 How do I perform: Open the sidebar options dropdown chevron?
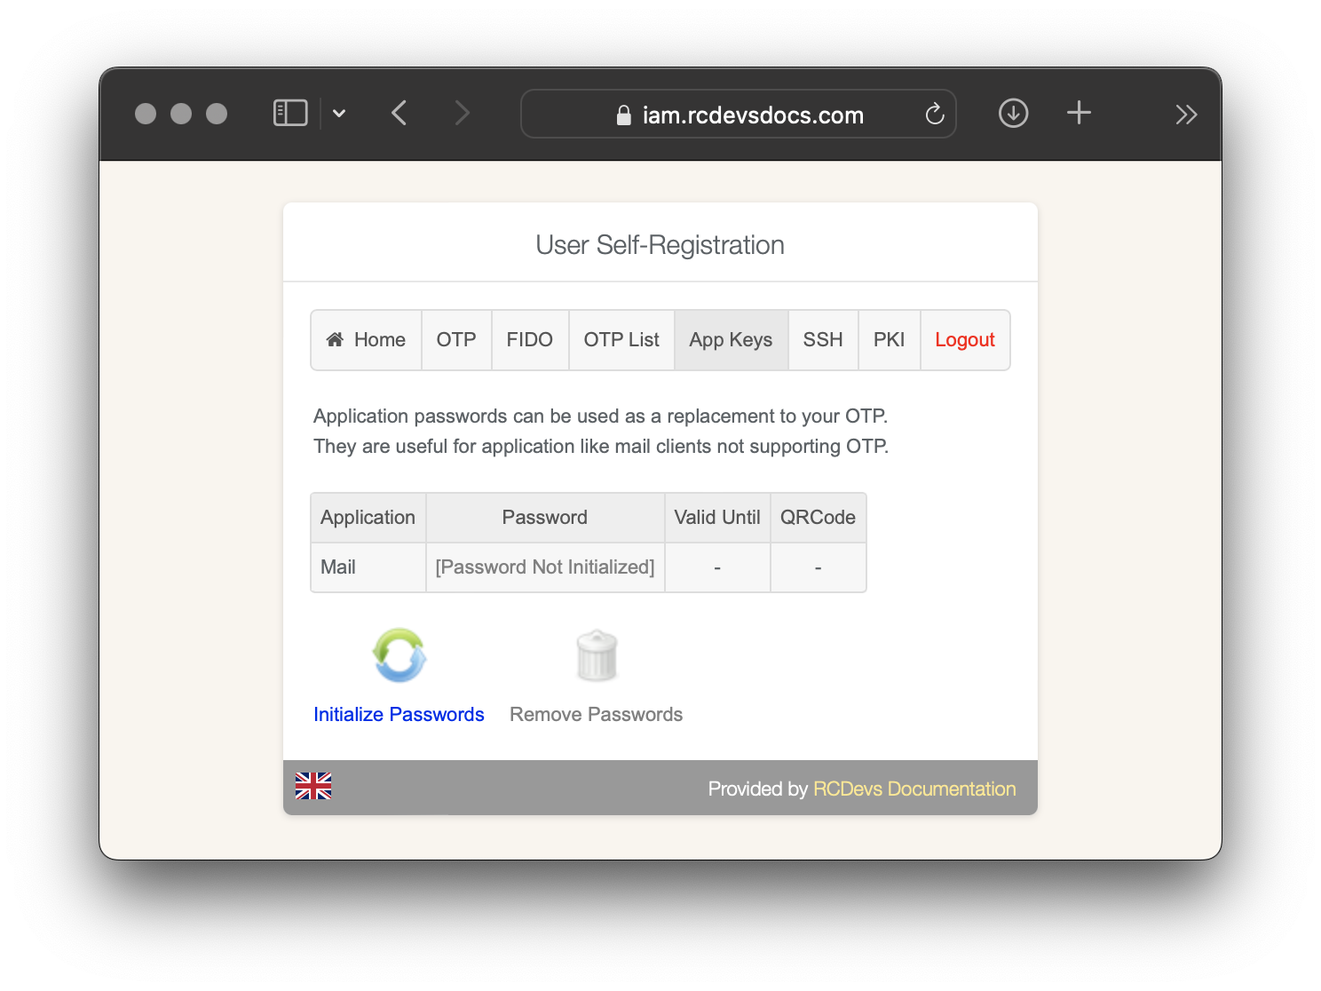tap(339, 114)
